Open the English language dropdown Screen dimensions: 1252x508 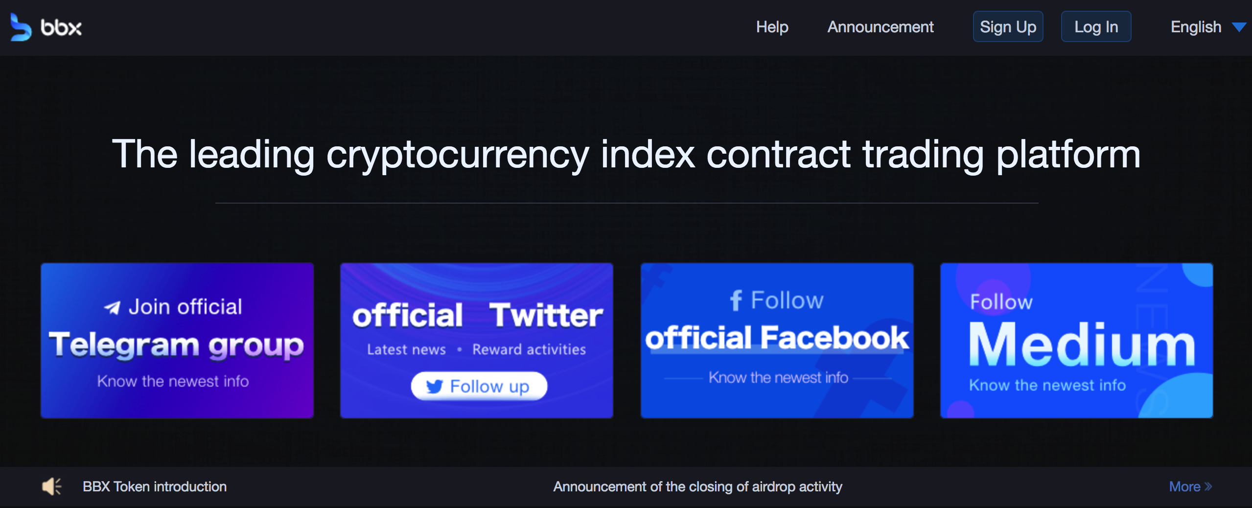tap(1196, 27)
